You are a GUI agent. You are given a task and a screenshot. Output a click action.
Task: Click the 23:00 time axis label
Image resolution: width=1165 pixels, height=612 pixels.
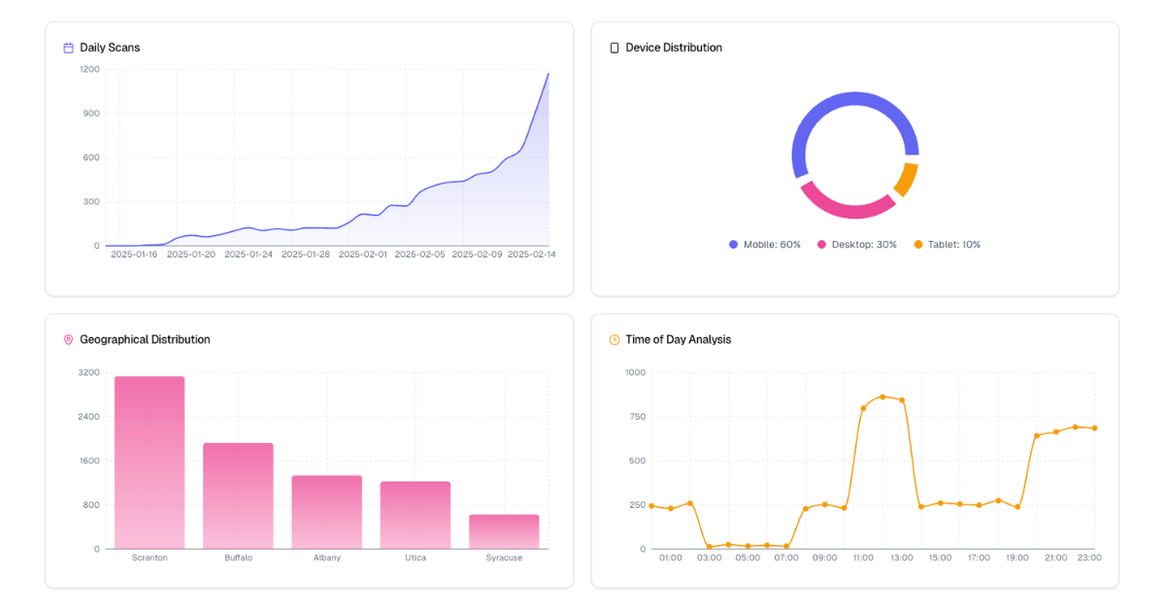1090,558
